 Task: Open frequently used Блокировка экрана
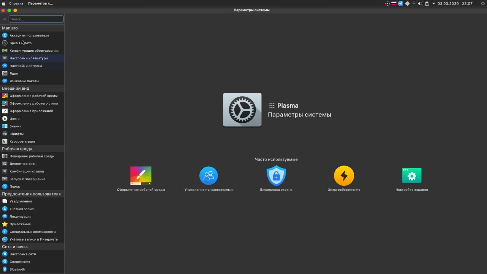(x=276, y=179)
